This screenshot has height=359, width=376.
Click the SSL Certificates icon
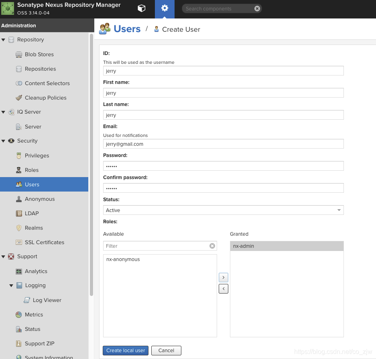coord(19,242)
